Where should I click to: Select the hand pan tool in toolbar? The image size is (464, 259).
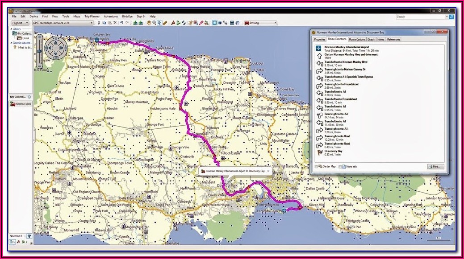[149, 23]
